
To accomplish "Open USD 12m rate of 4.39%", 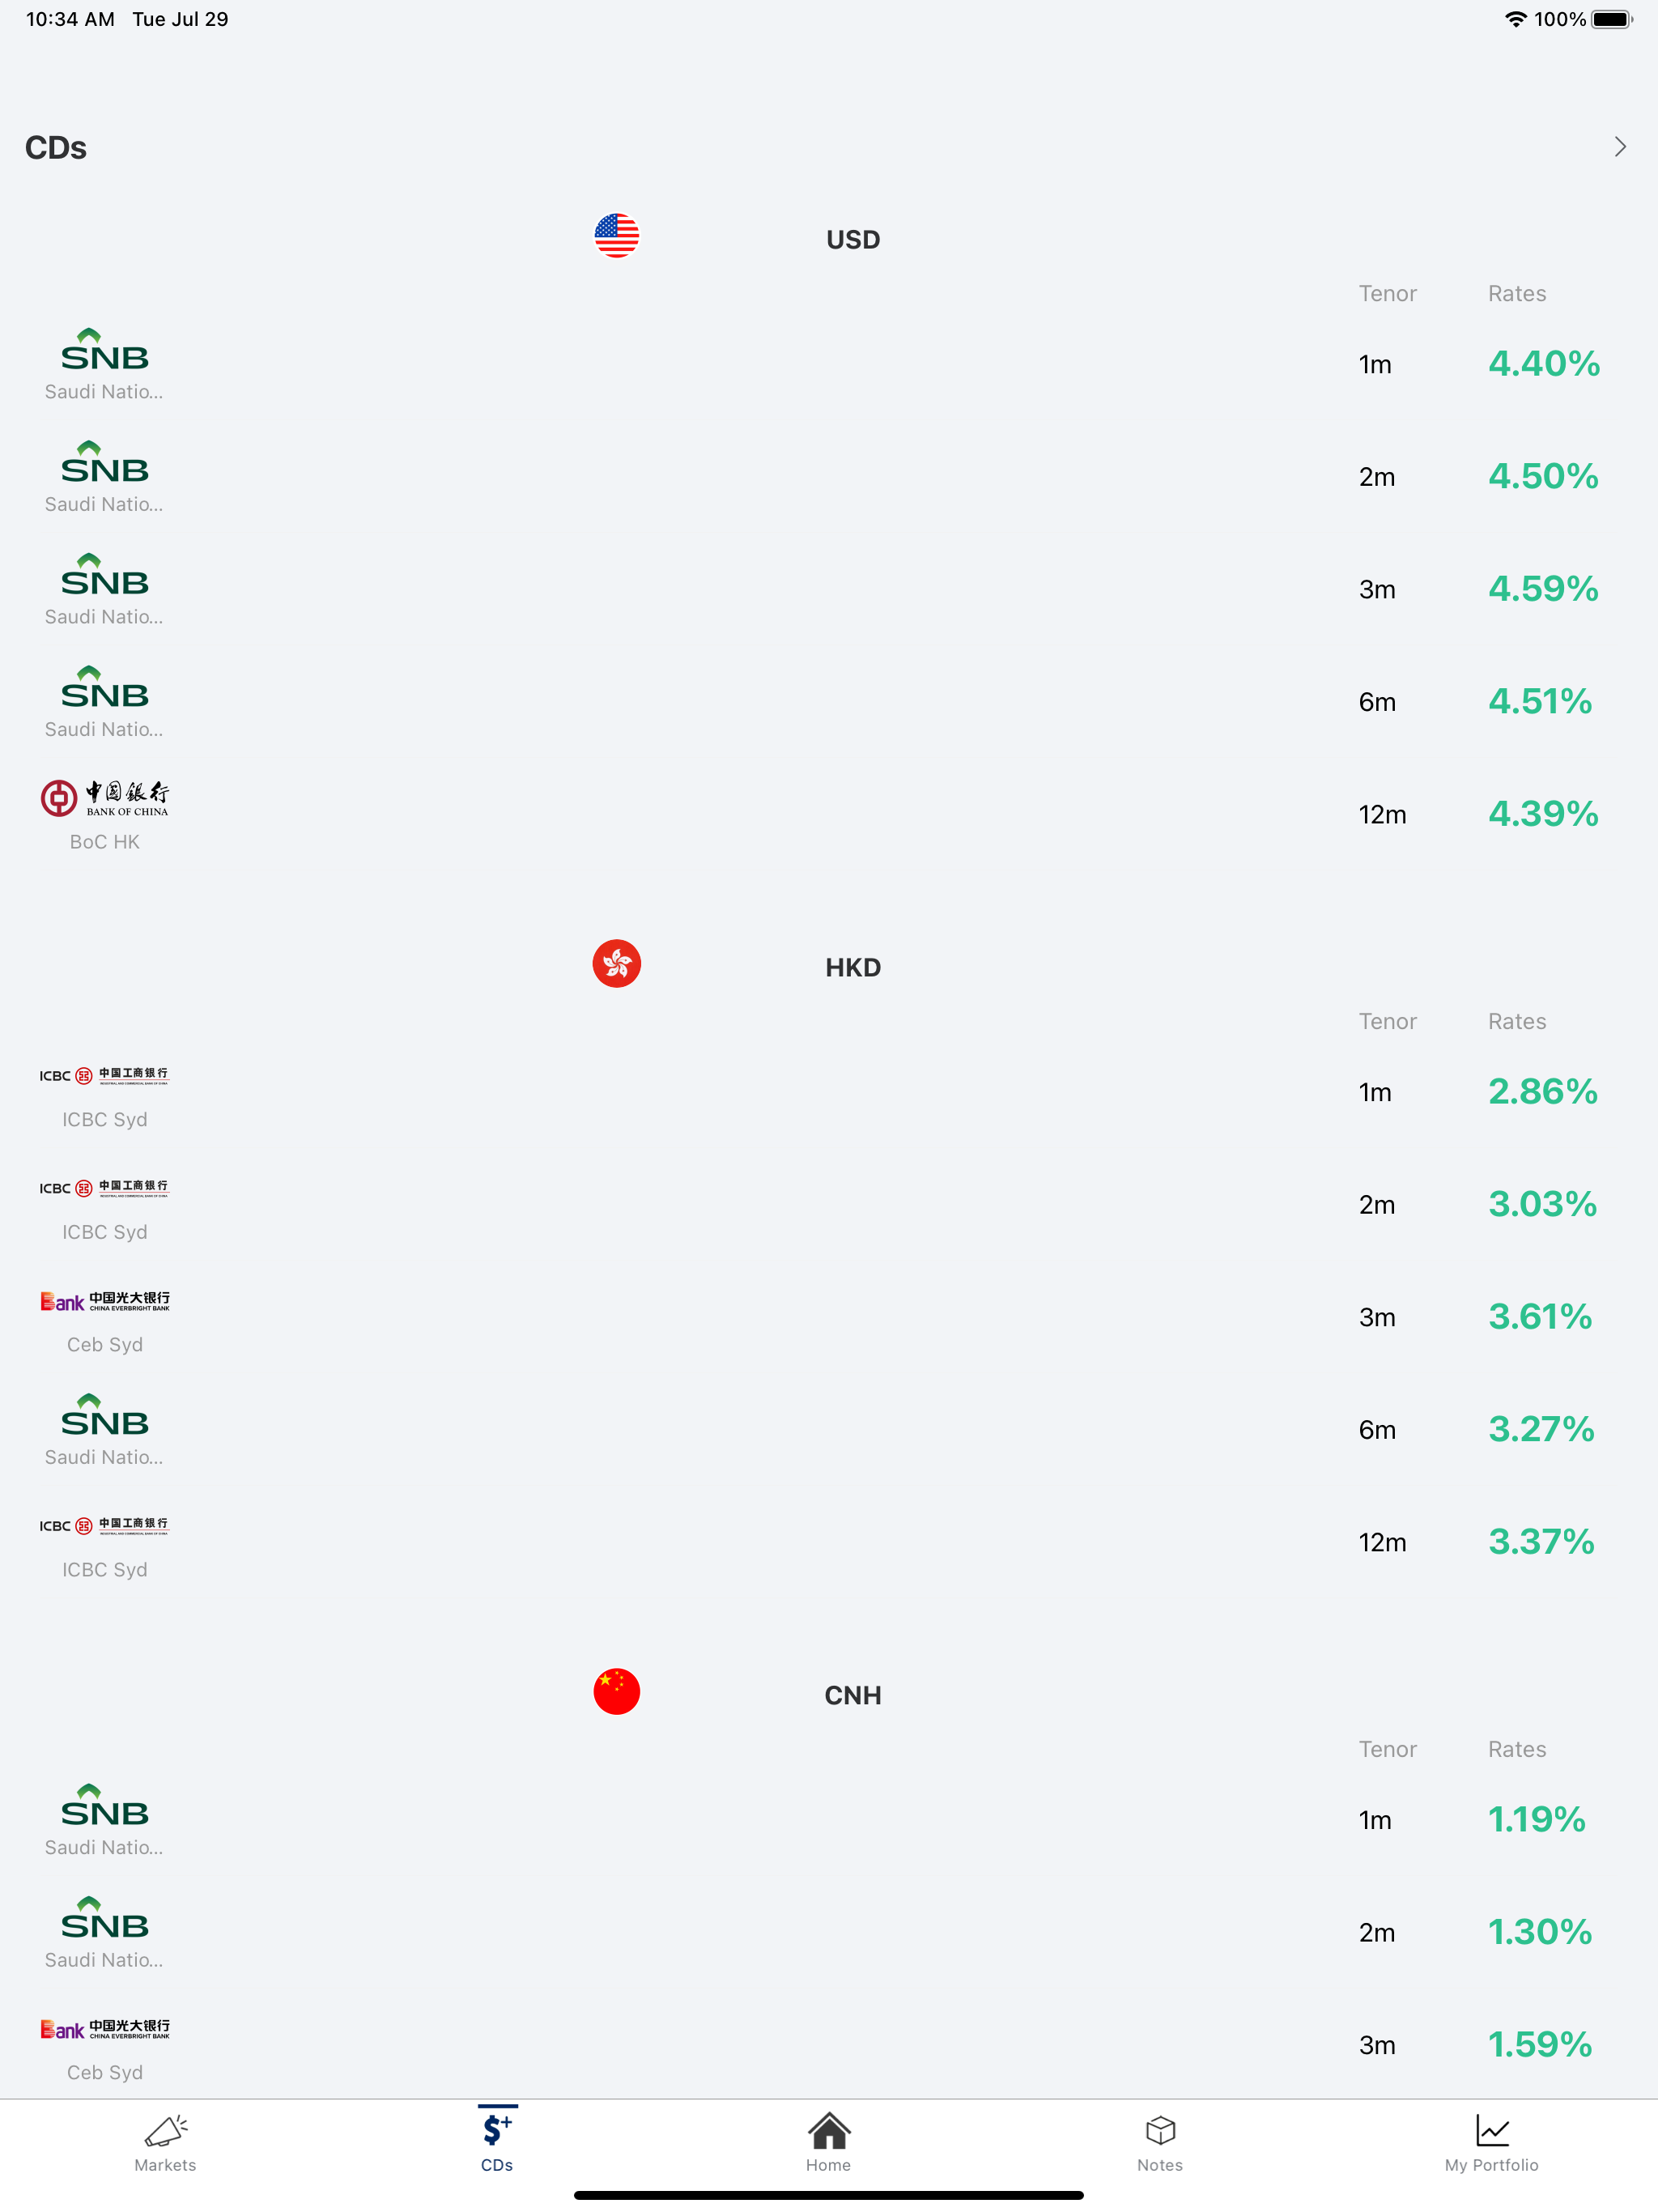I will tap(1543, 814).
